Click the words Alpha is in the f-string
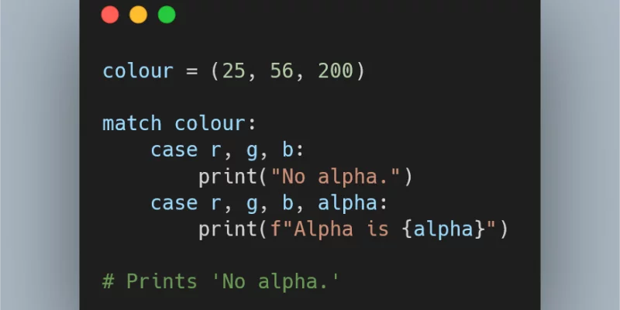Screen dimensions: 620x310 tap(341, 229)
